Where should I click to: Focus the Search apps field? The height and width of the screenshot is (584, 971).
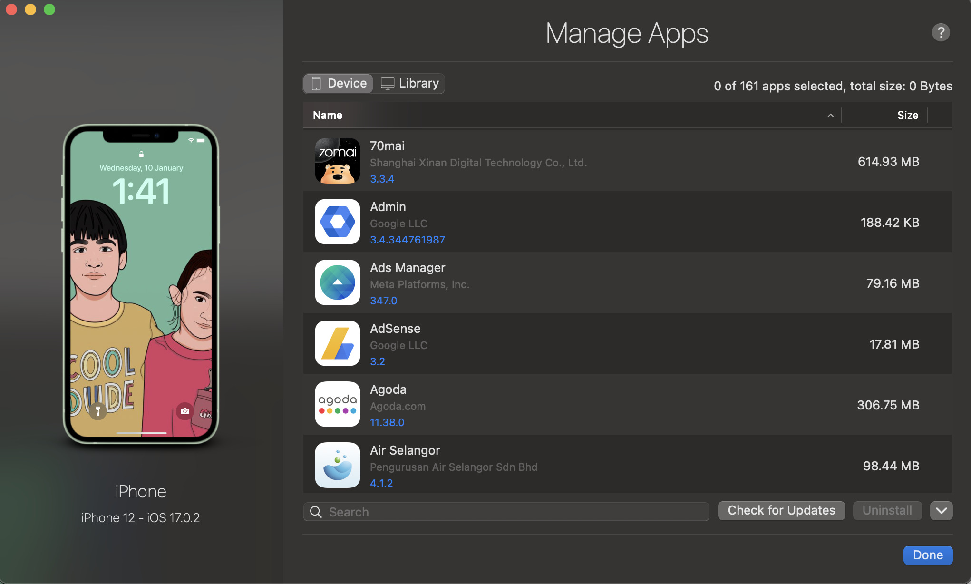[514, 512]
